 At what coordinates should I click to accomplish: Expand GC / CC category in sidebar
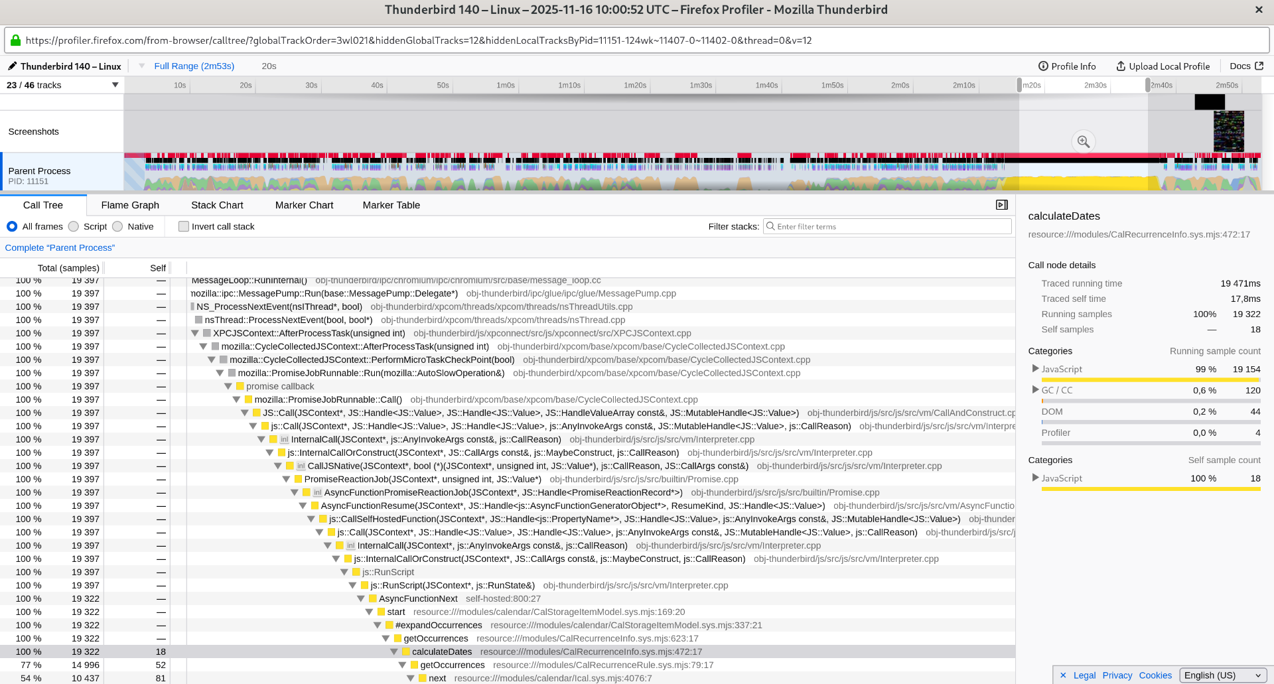[1035, 389]
